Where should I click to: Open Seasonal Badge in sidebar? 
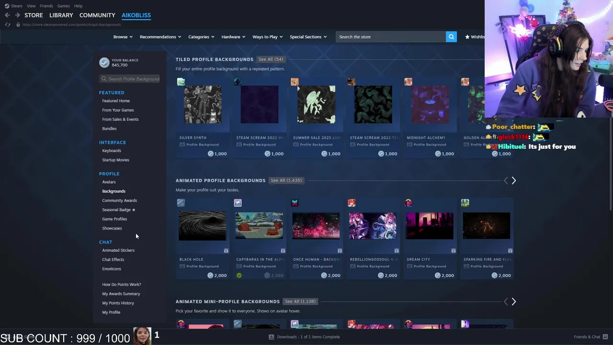(x=118, y=210)
